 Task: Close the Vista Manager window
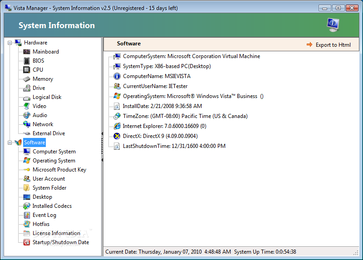pos(352,8)
